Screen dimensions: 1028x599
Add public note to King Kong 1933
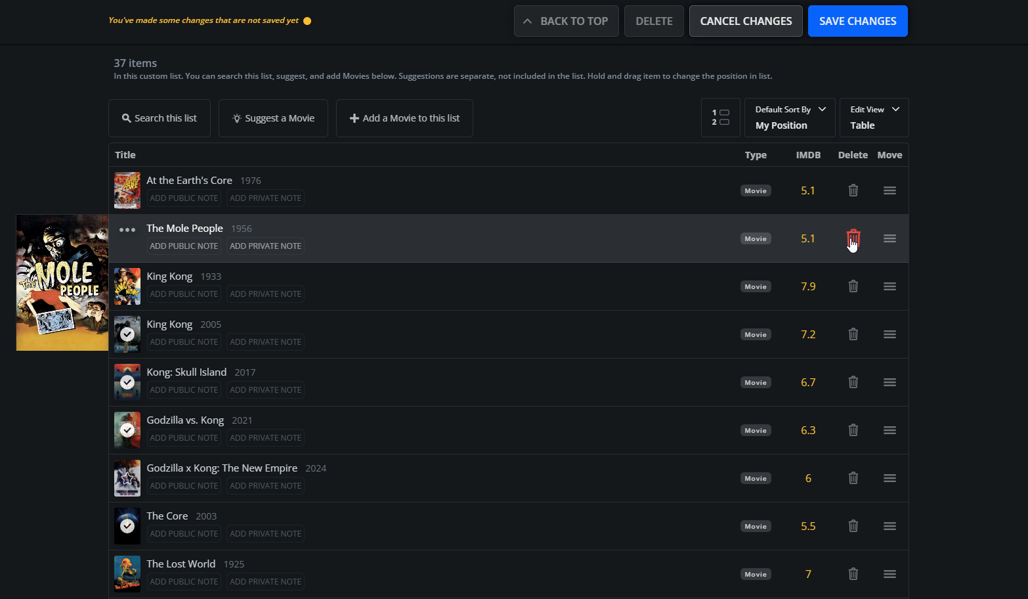pos(184,294)
